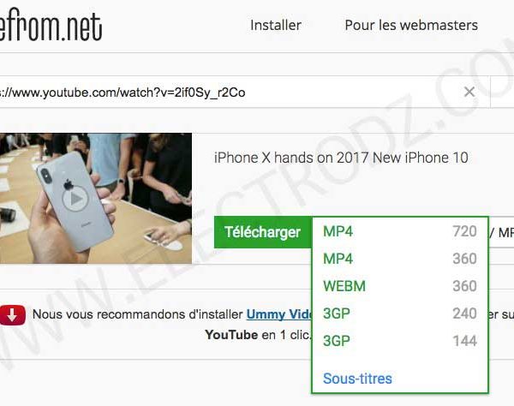The width and height of the screenshot is (514, 406).
Task: Choose WEBM 360 download format
Action: click(x=399, y=286)
